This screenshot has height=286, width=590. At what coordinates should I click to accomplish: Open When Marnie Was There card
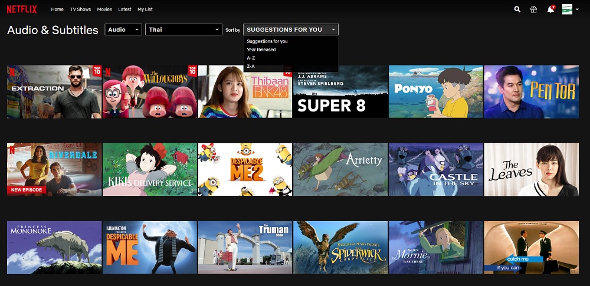pyautogui.click(x=436, y=248)
